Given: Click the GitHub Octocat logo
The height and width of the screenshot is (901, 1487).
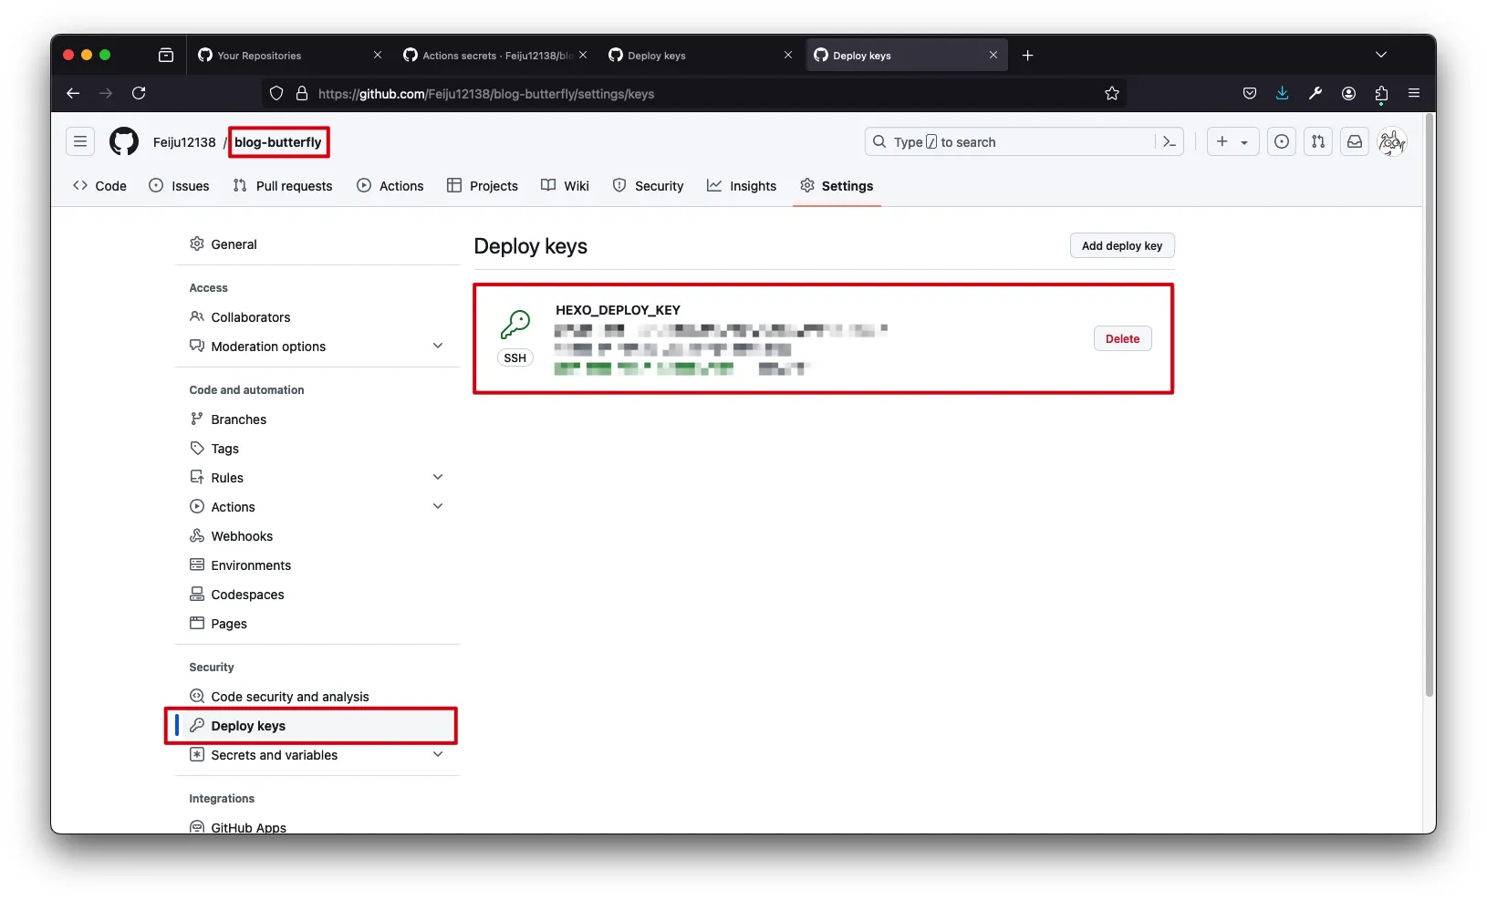Looking at the screenshot, I should tap(124, 142).
